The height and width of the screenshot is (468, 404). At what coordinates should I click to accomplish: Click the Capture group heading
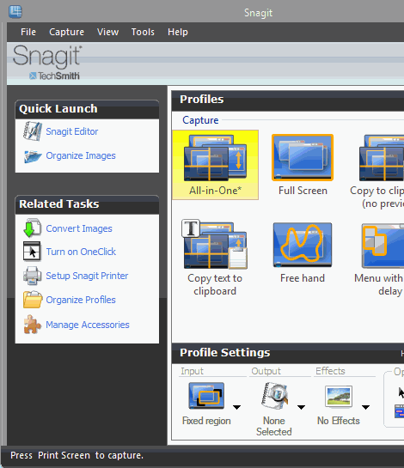coord(200,120)
